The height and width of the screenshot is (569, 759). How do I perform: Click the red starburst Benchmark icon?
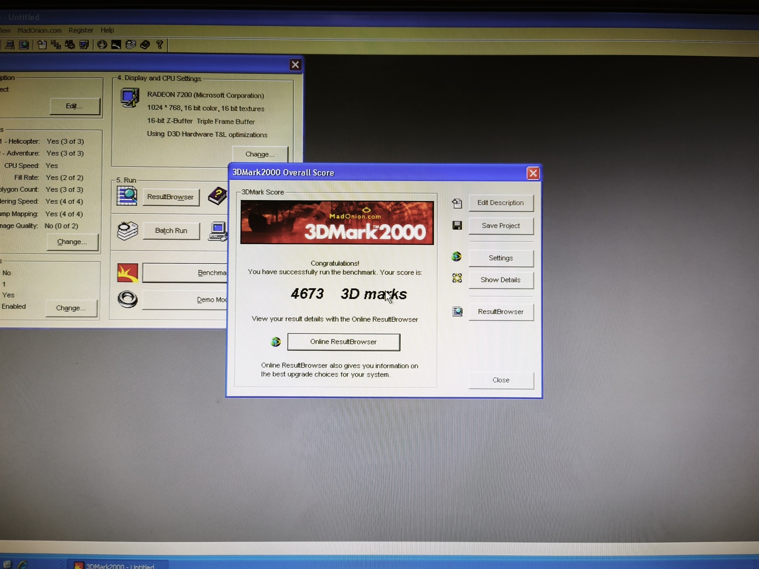tap(128, 273)
